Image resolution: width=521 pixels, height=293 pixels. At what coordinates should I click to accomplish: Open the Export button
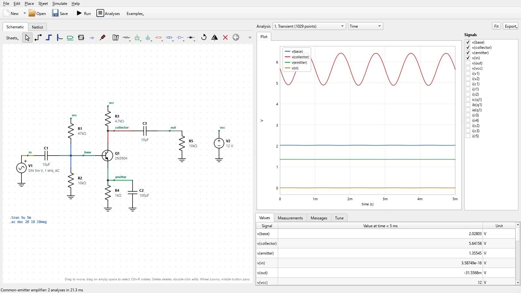(x=511, y=26)
